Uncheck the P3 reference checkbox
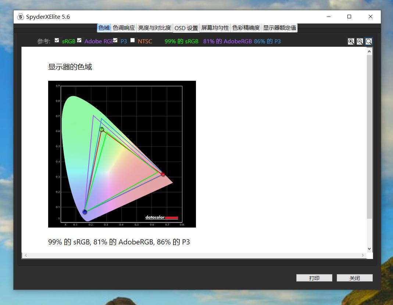The image size is (393, 305). pos(115,40)
